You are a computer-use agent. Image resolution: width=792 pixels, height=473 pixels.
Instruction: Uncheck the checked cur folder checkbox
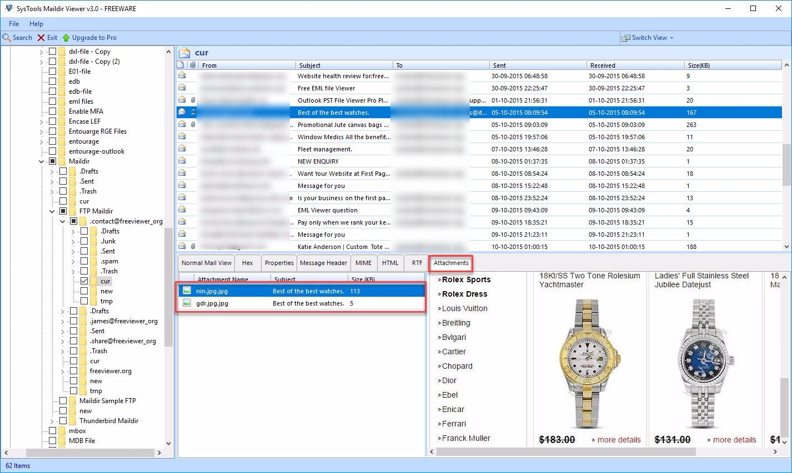click(x=84, y=281)
